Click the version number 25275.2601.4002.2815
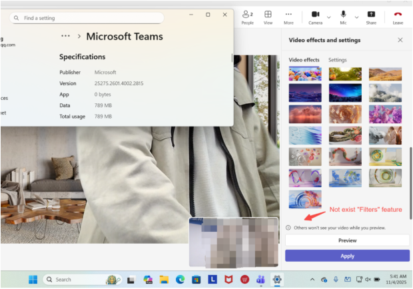 point(119,83)
